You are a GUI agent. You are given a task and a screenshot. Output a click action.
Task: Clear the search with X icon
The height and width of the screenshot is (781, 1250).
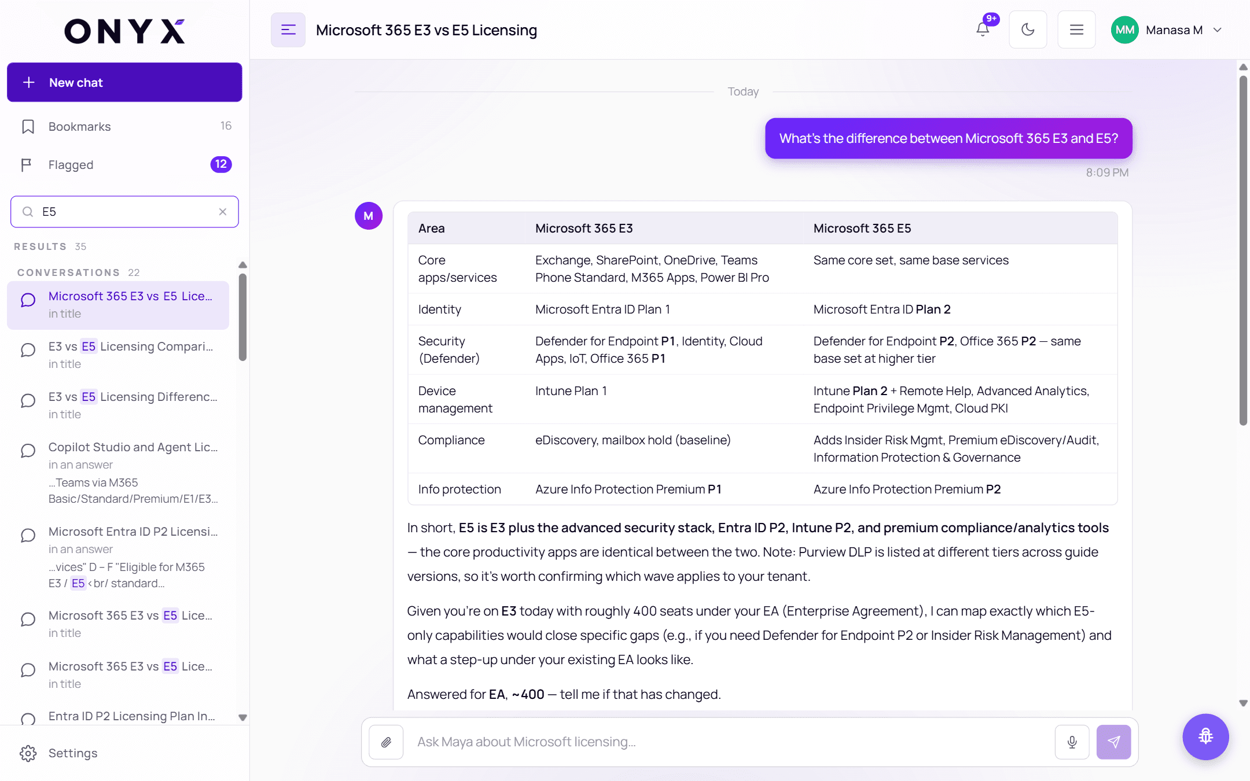coord(223,212)
